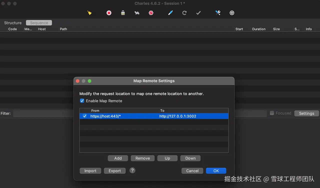Sort by the Start column header
The height and width of the screenshot is (188, 320).
[x=239, y=29]
